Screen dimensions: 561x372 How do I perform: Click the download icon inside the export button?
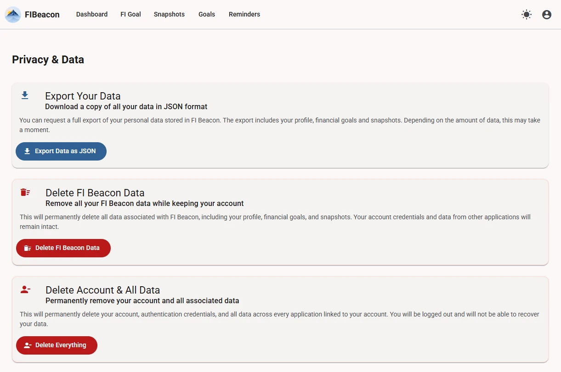[28, 151]
